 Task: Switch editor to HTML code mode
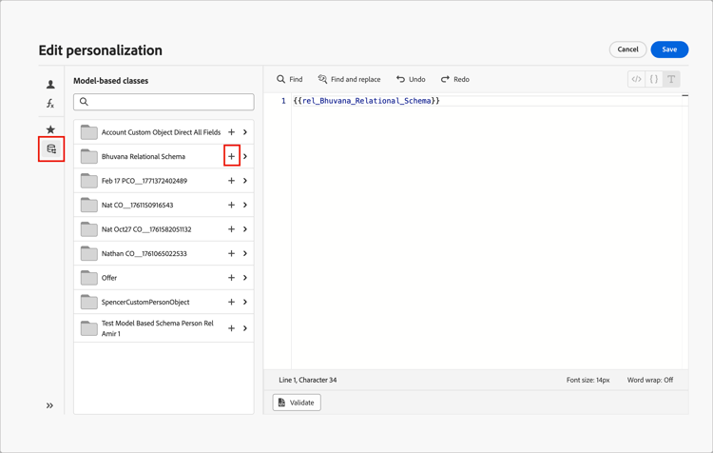point(636,79)
